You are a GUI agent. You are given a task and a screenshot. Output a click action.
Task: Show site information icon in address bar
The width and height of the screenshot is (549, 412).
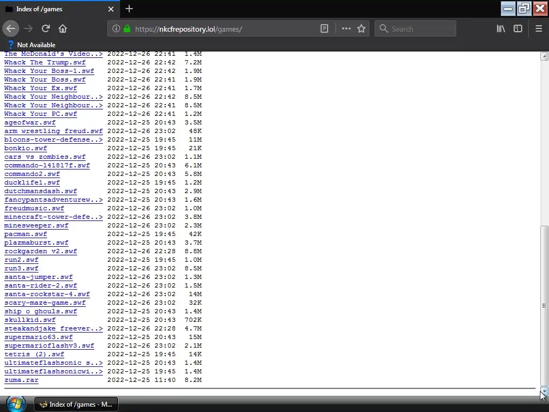click(116, 29)
